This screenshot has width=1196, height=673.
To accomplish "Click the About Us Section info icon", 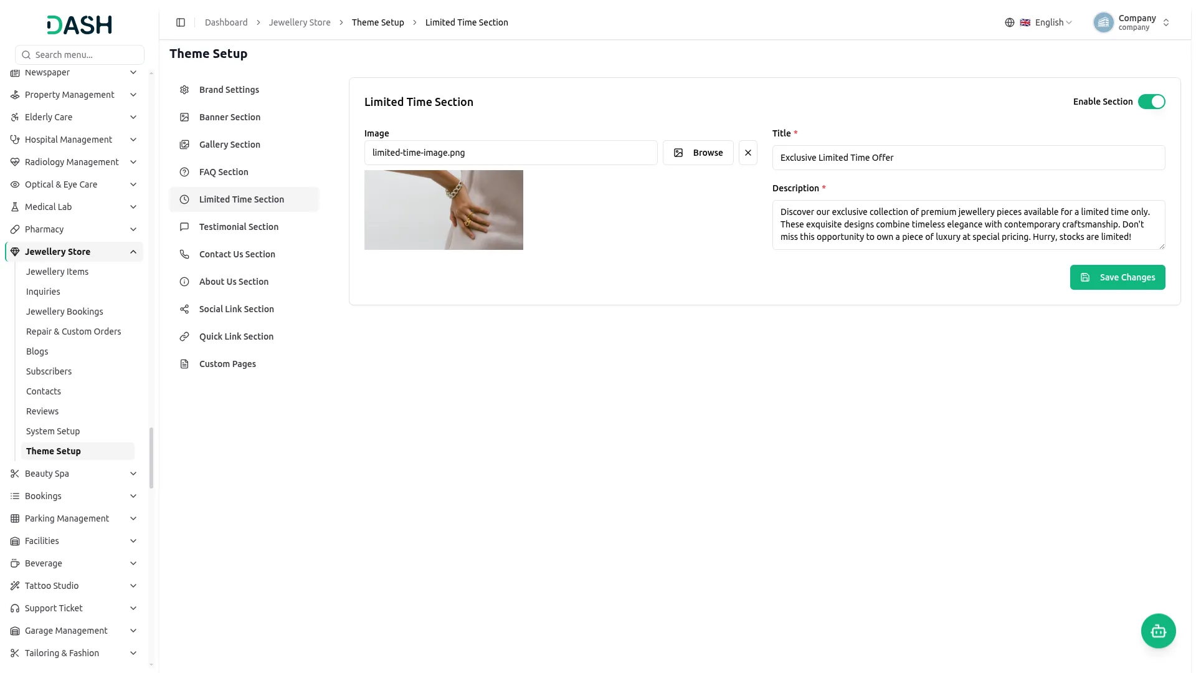I will click(x=184, y=282).
